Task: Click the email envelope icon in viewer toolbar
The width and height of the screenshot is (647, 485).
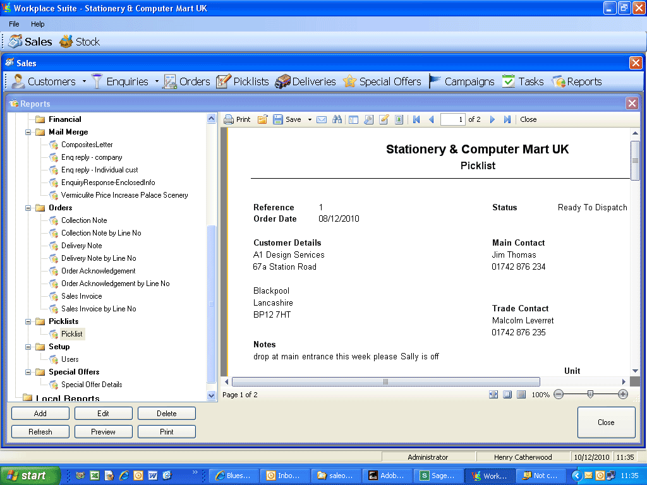Action: pos(322,119)
